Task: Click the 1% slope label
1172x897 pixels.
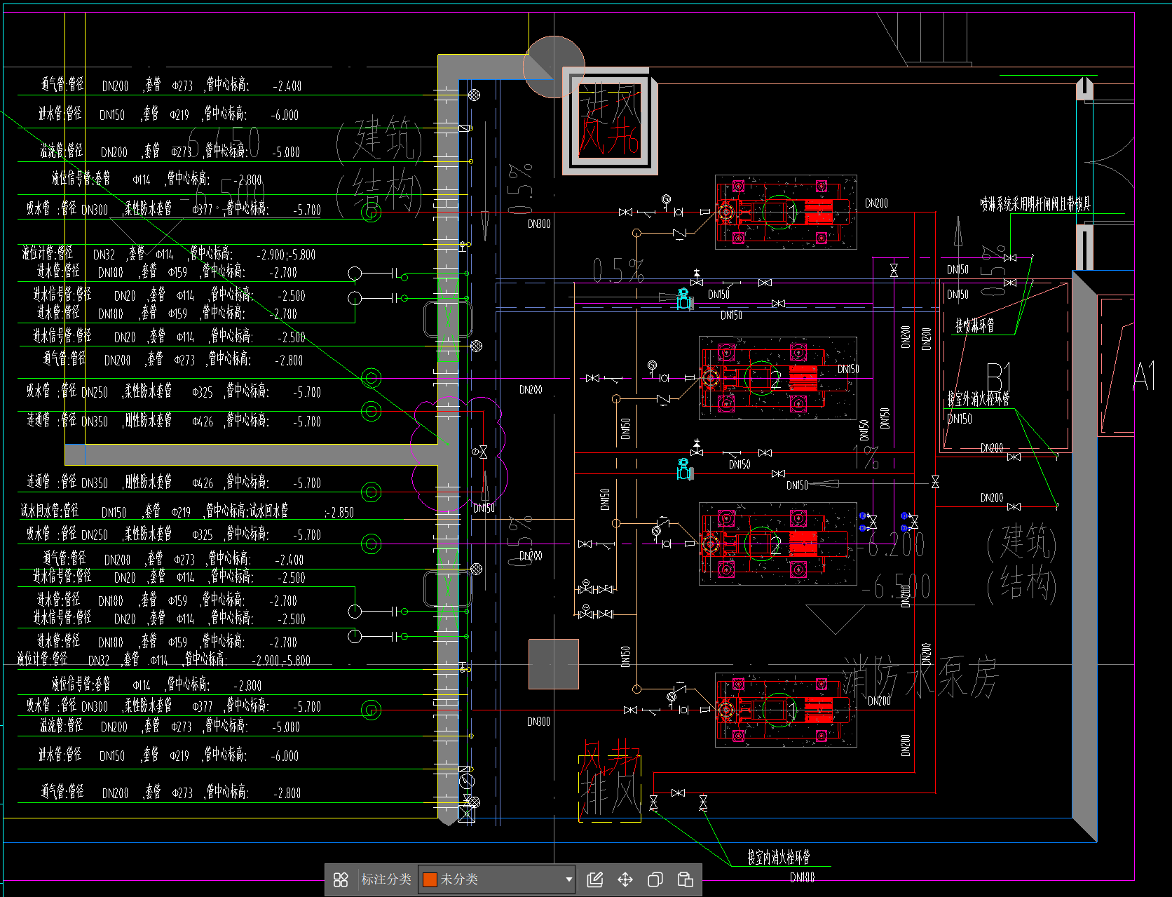Action: tap(866, 457)
